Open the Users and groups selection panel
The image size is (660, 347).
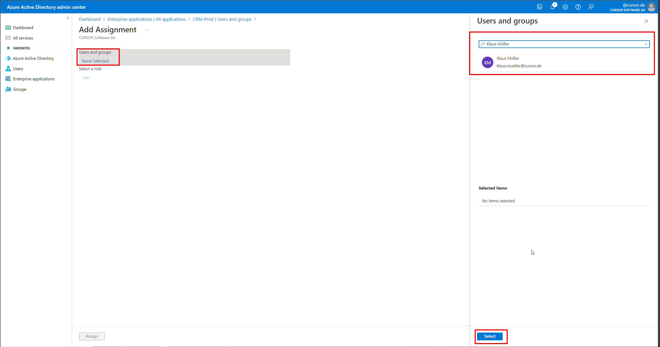point(95,61)
